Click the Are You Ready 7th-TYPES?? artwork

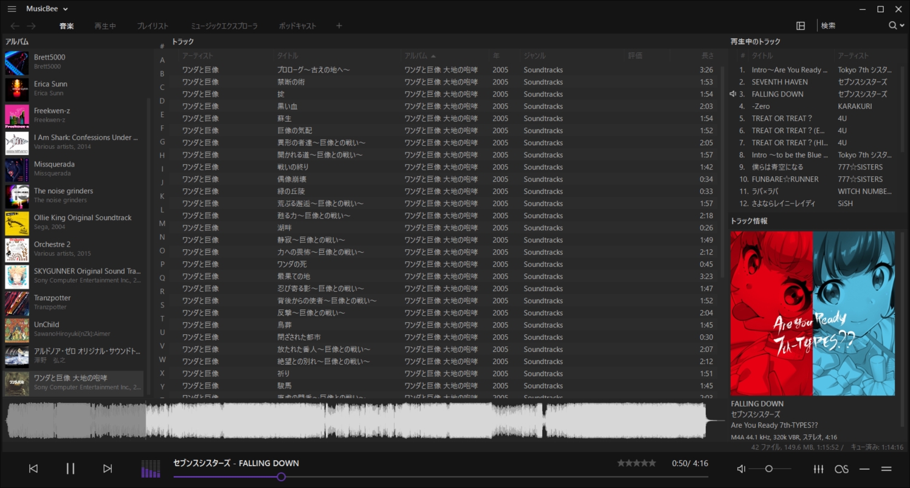coord(813,313)
